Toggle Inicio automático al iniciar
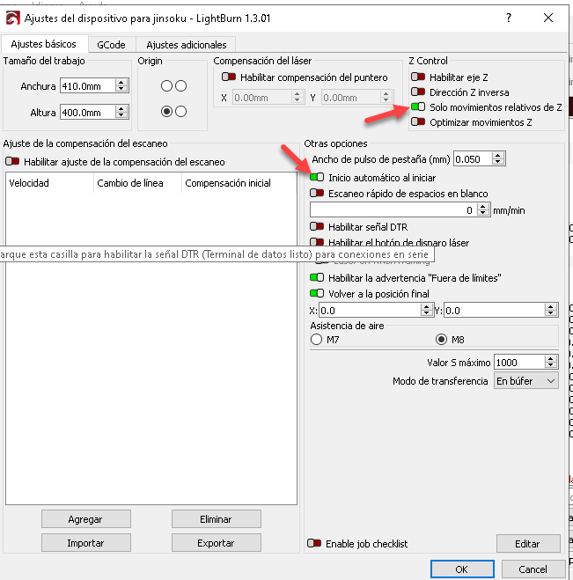 [x=317, y=177]
